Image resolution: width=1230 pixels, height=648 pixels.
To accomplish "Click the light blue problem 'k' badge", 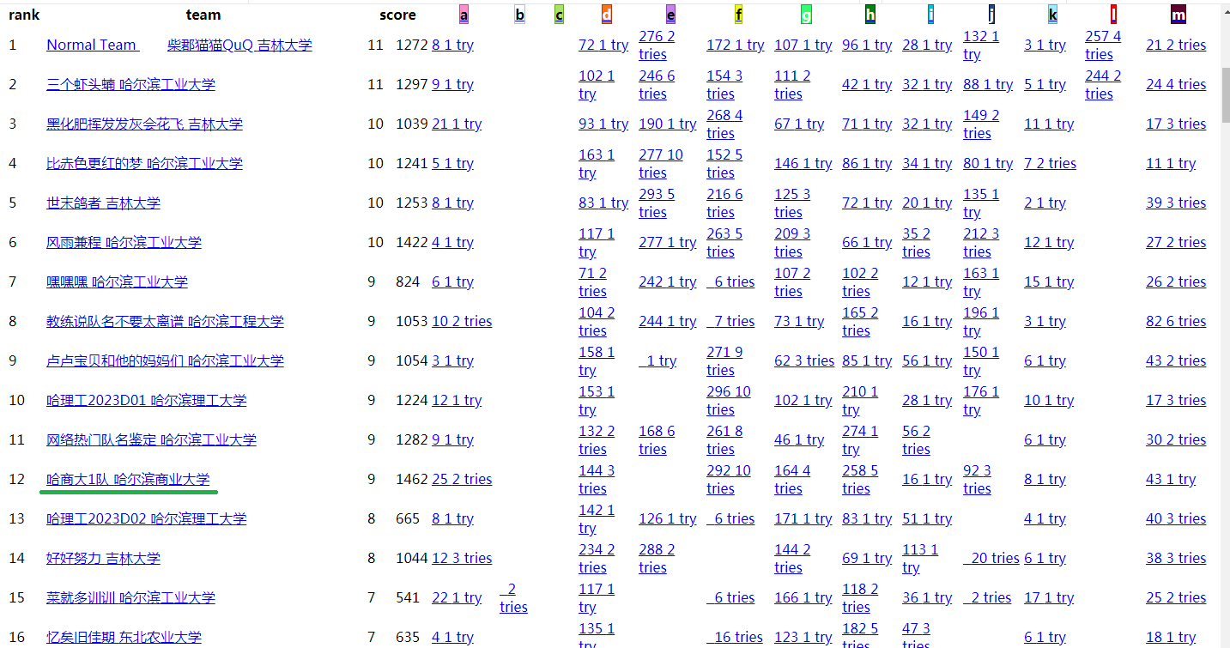I will (1052, 15).
